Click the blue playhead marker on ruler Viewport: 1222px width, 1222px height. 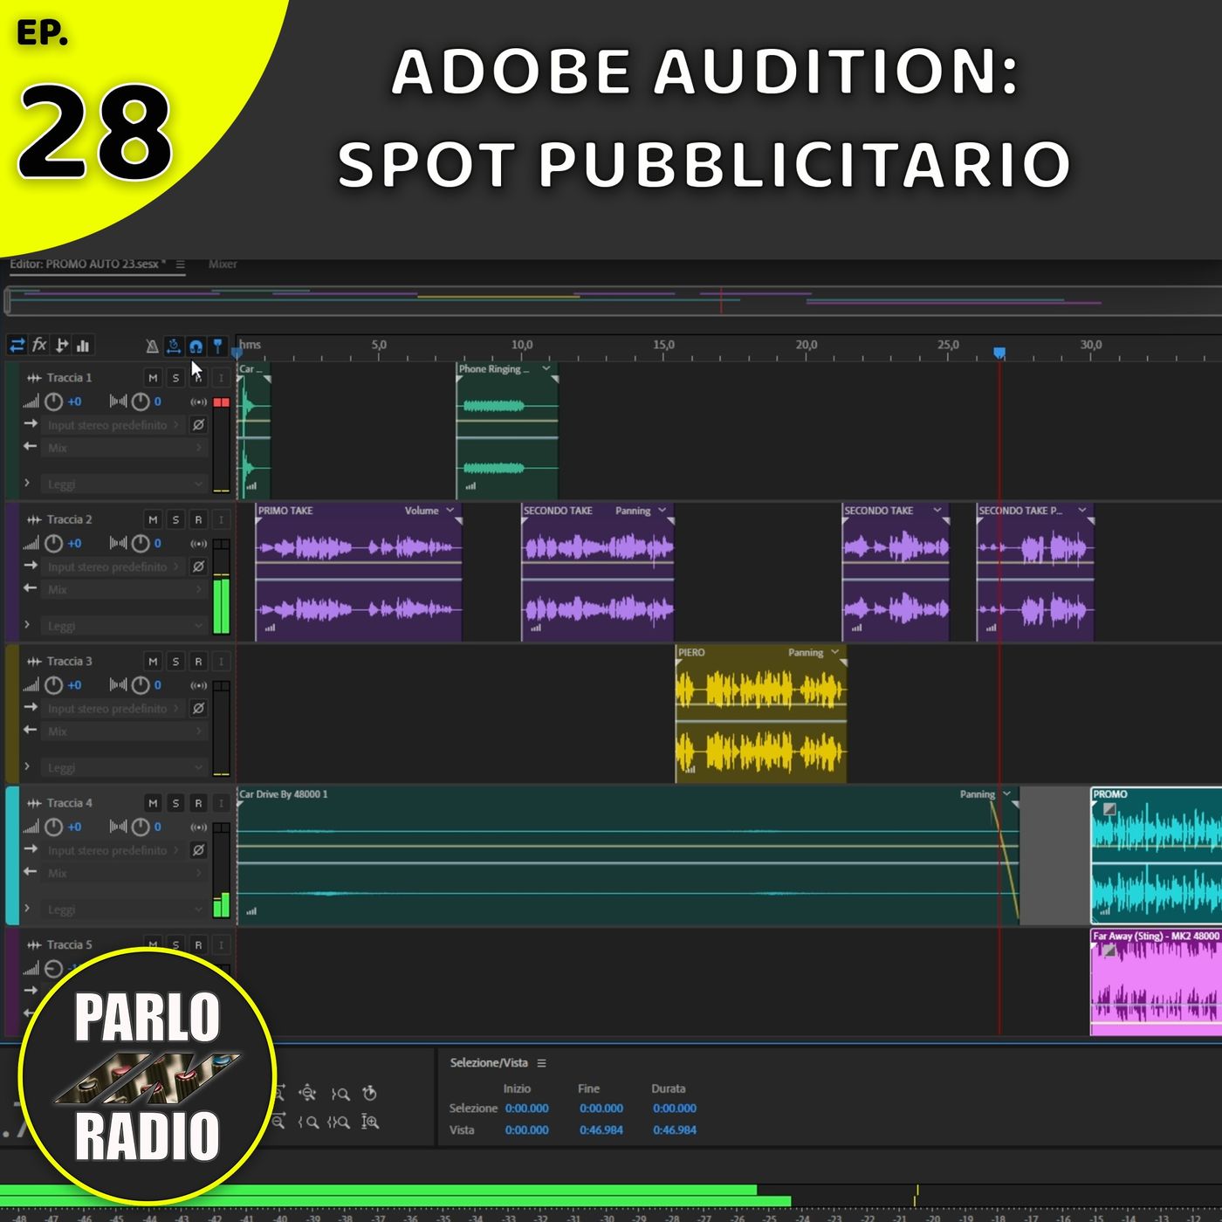click(x=999, y=353)
